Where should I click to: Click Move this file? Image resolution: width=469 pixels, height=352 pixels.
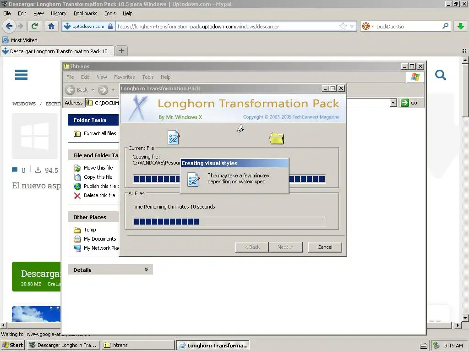coord(93,168)
